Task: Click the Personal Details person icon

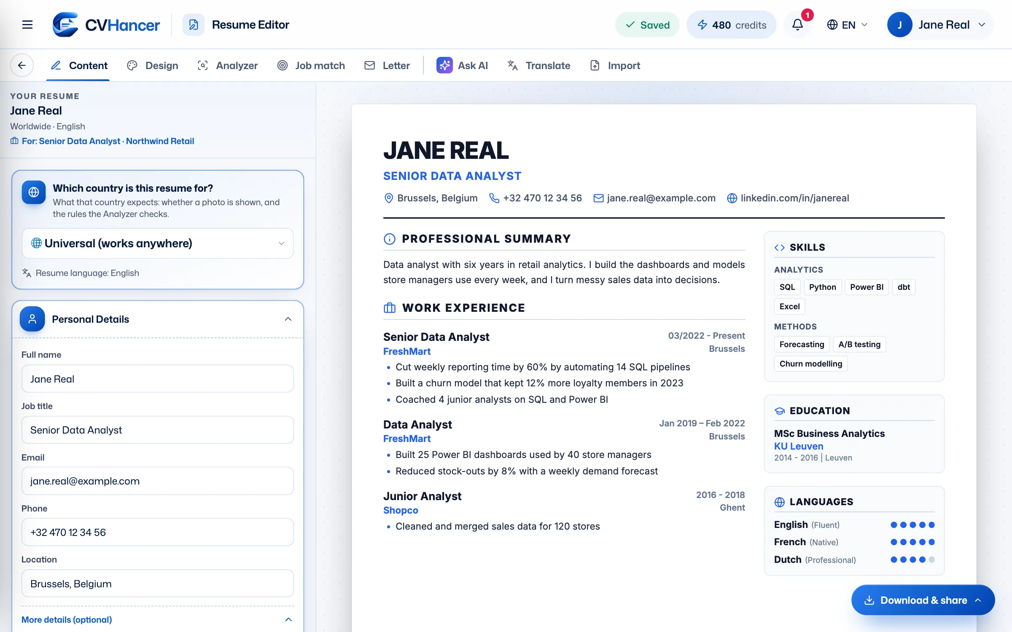Action: click(32, 319)
